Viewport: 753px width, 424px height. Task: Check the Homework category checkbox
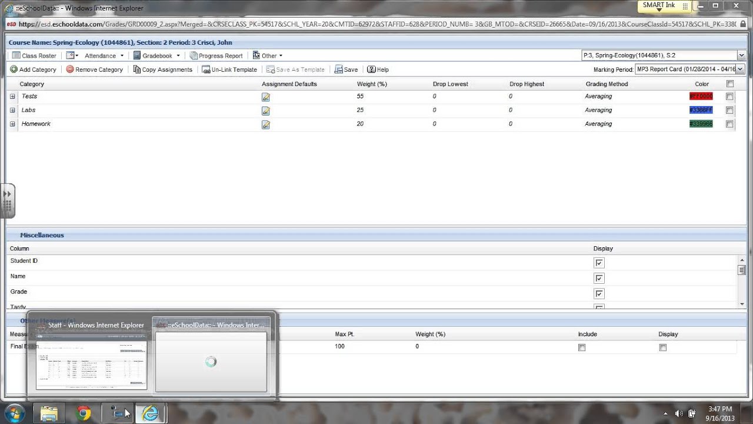pyautogui.click(x=729, y=124)
